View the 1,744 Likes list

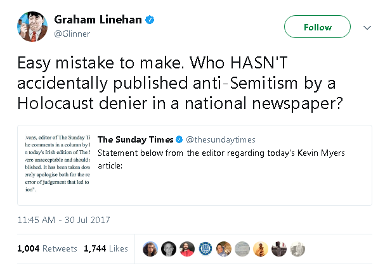(106, 249)
